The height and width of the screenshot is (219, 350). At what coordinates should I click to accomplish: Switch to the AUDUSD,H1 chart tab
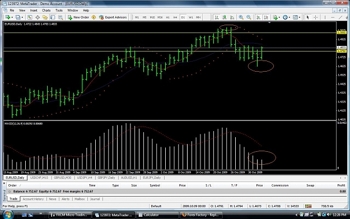(129, 178)
